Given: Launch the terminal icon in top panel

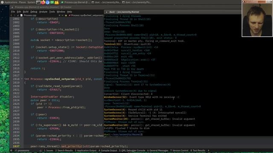Looking at the screenshot, I should click(38, 3).
